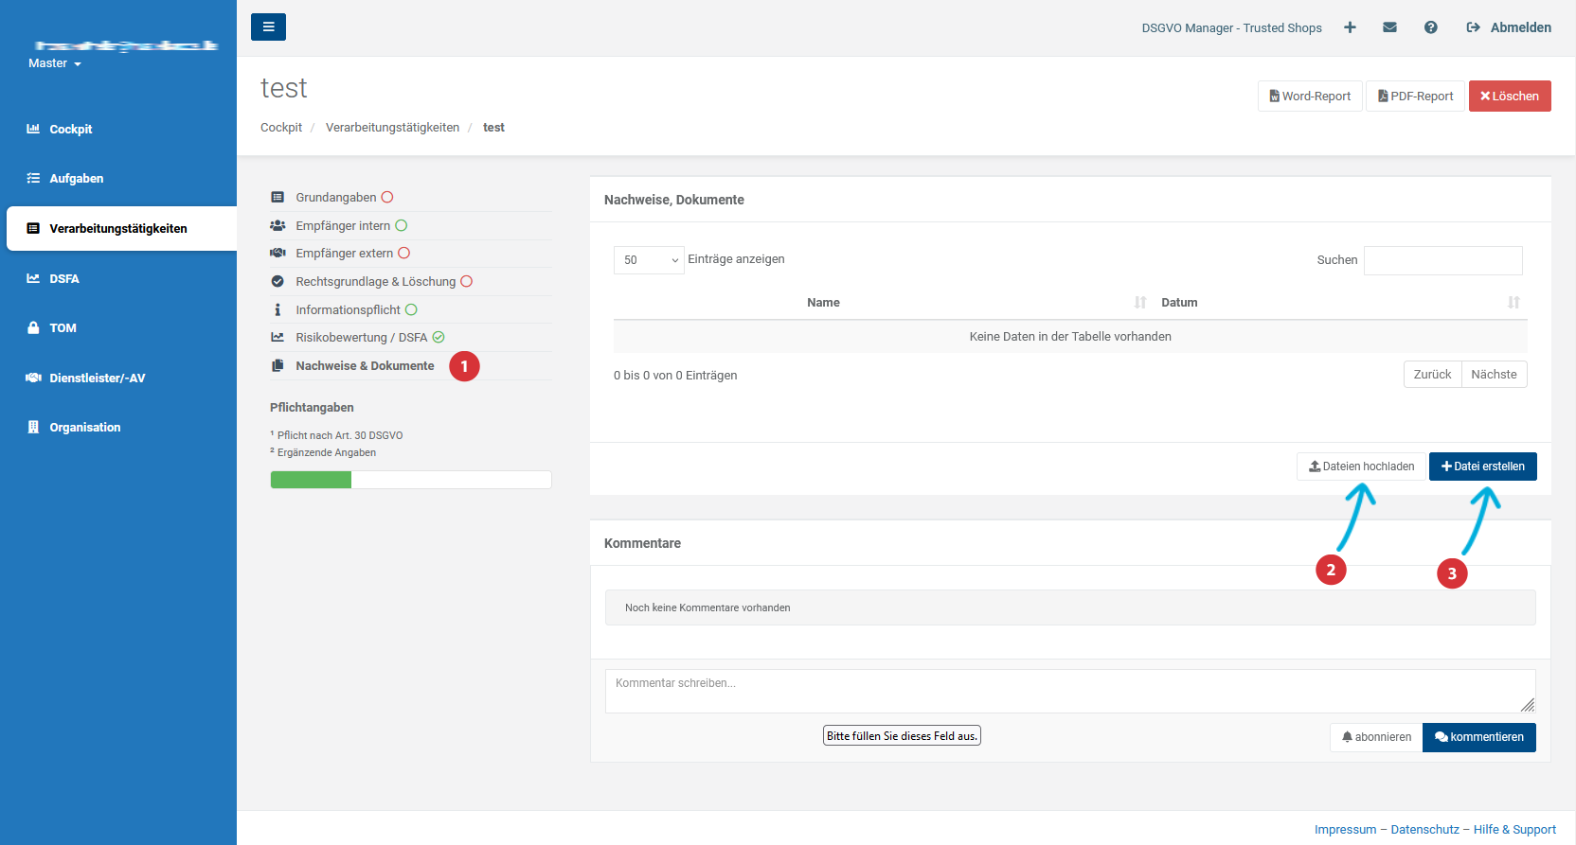Open the 50 entries-per-page dropdown
Screen dimensions: 1576x845
coord(649,260)
